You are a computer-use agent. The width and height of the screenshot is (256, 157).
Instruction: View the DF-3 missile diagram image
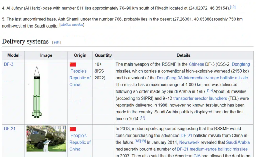(37, 92)
